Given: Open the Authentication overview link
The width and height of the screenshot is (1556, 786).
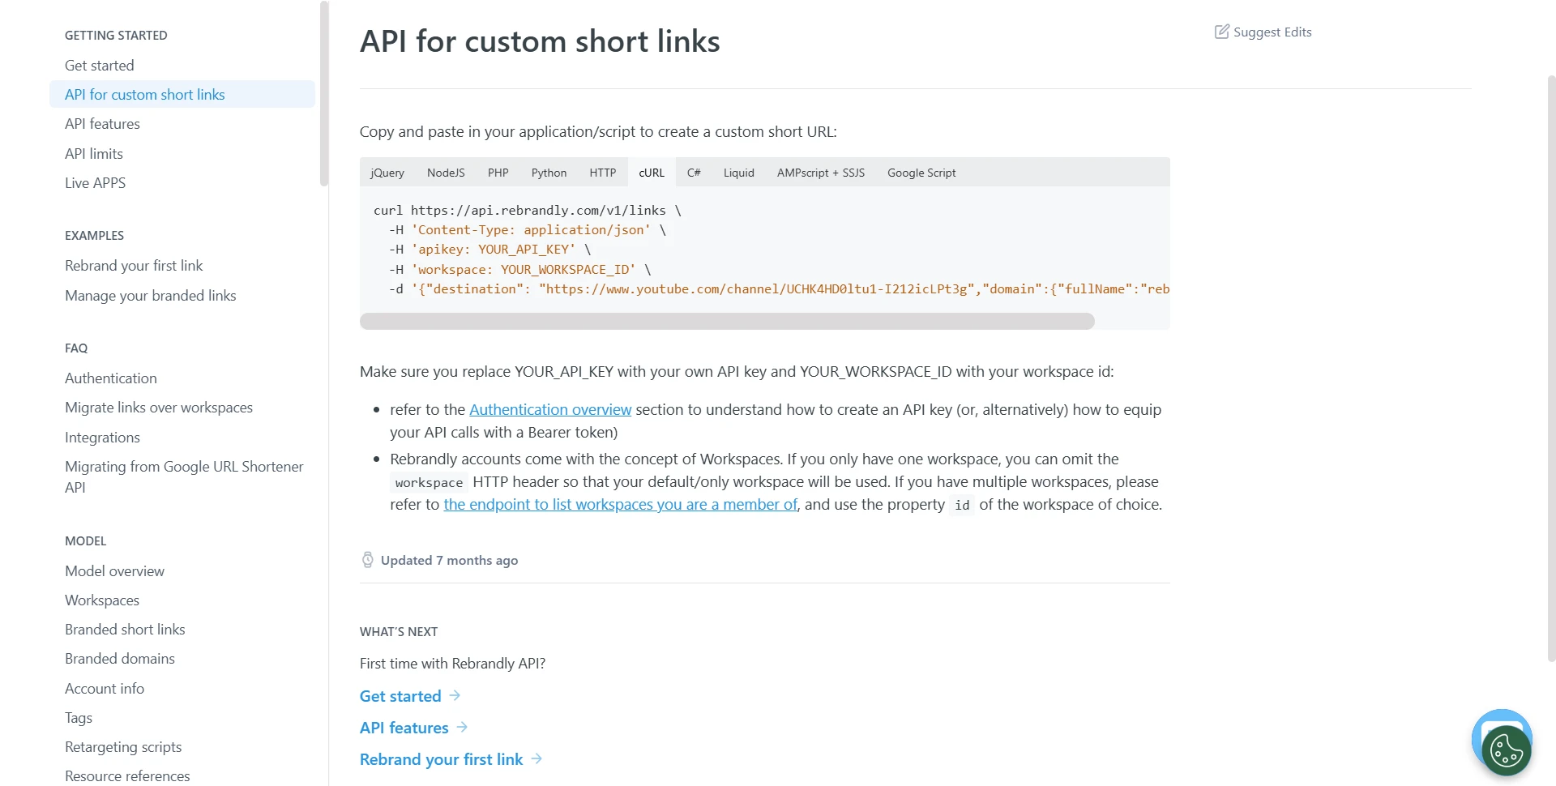Looking at the screenshot, I should point(550,409).
